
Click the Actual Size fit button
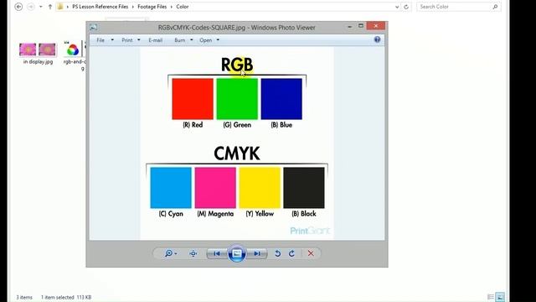(x=193, y=253)
